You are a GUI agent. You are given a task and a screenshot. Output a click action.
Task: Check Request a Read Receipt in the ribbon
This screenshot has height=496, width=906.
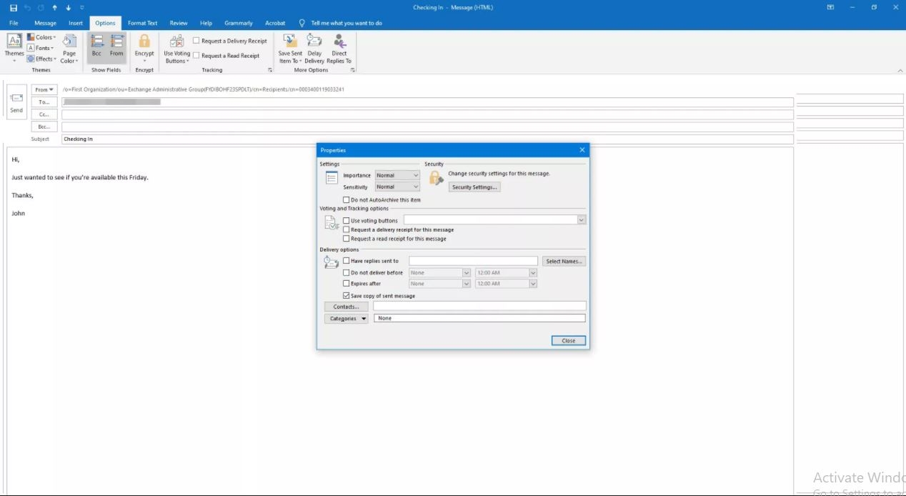pos(226,56)
